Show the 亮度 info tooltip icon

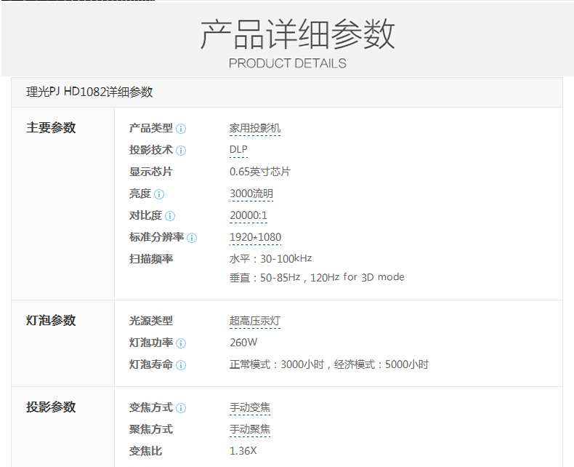[x=159, y=194]
